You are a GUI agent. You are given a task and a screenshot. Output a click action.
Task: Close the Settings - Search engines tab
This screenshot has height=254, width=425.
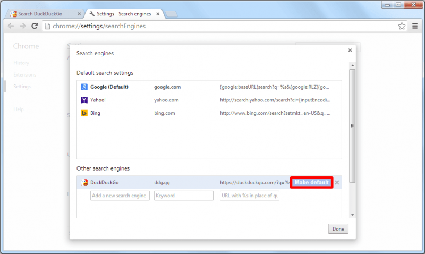tap(158, 14)
